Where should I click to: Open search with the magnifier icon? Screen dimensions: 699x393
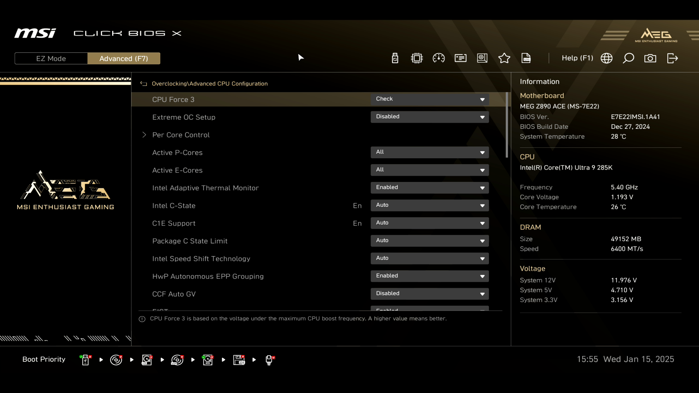coord(628,58)
